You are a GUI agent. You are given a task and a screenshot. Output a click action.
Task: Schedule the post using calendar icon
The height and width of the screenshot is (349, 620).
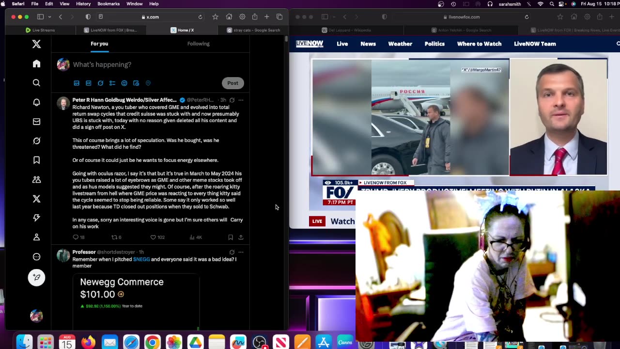(136, 83)
